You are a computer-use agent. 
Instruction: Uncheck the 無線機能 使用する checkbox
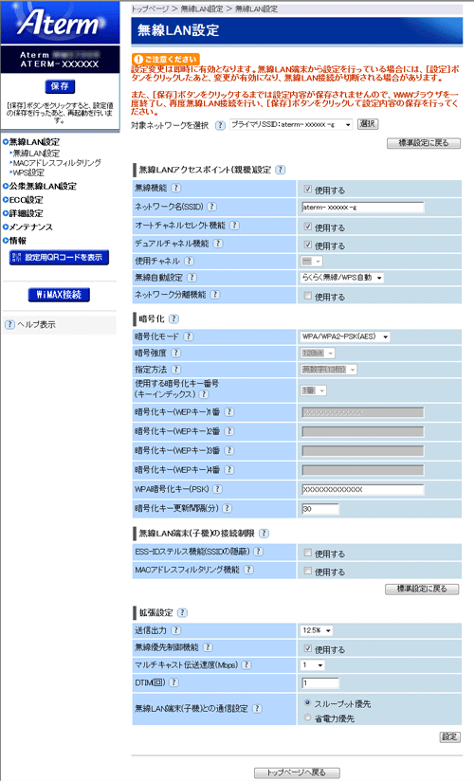[x=308, y=190]
